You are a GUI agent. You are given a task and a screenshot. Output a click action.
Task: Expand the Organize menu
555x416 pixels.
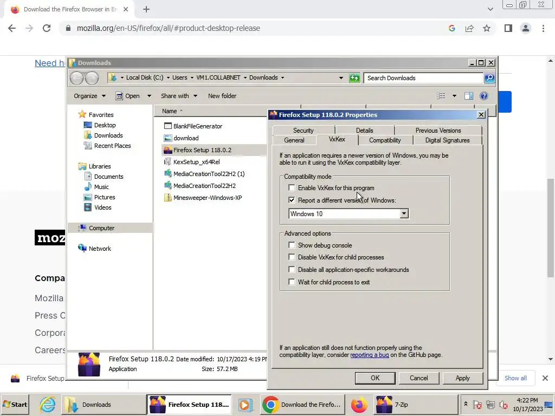pos(89,96)
